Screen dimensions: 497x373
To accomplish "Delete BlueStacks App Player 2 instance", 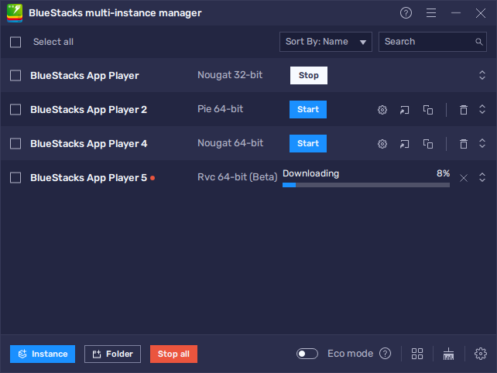I will pos(463,110).
